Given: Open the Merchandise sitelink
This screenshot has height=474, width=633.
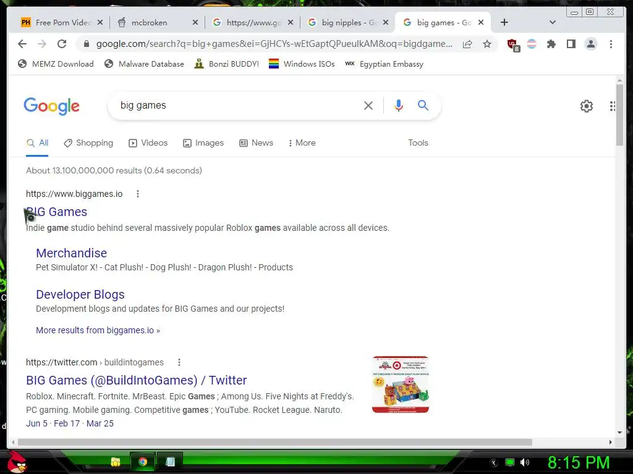Looking at the screenshot, I should pyautogui.click(x=72, y=253).
